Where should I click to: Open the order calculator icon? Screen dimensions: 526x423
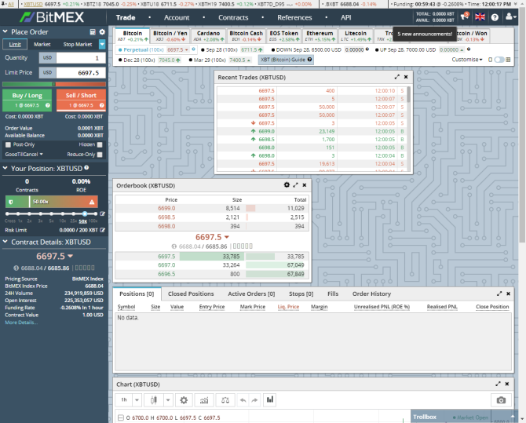[93, 32]
